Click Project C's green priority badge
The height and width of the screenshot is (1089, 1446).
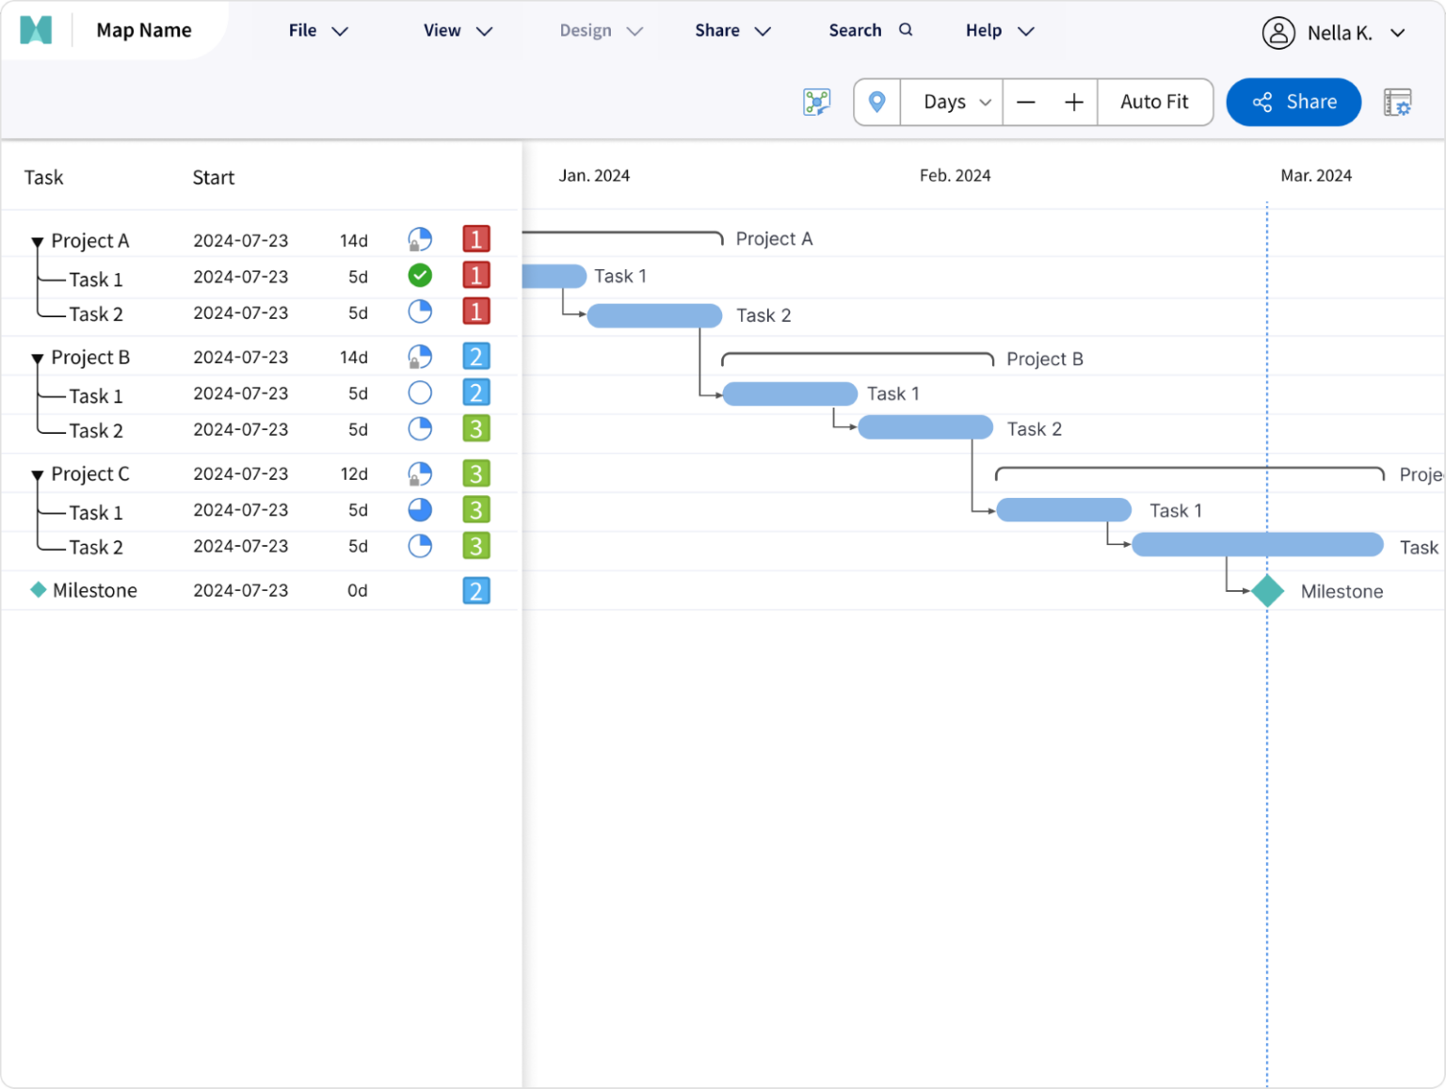[476, 473]
